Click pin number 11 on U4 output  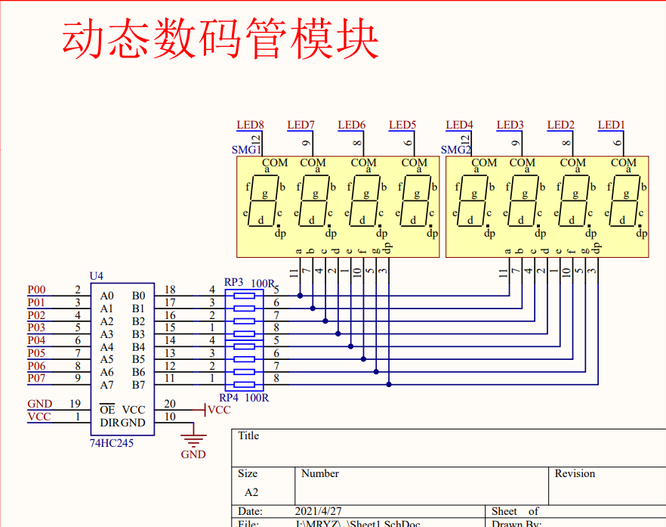170,378
